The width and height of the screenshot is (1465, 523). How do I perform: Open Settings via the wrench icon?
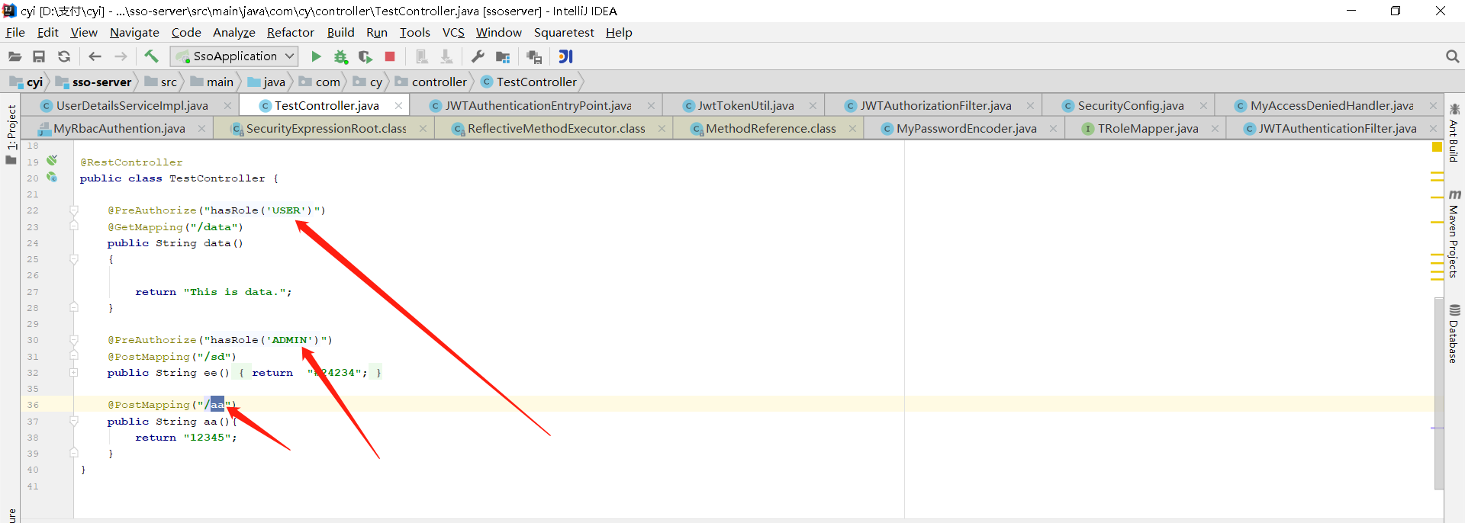[x=478, y=56]
